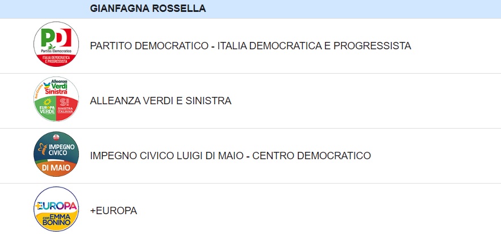Click the +Europa Emma Bonino logo
The width and height of the screenshot is (501, 234).
pos(56,209)
